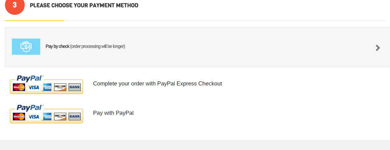This screenshot has height=150, width=390.
Task: Click PayPal logo text in Pay with PayPal button
Action: 30,107
